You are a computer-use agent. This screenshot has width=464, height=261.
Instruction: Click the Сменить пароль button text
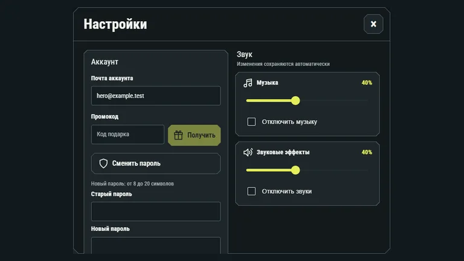pos(136,163)
